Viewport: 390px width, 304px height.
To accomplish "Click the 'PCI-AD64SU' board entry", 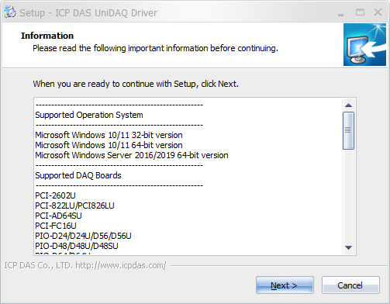I will pyautogui.click(x=58, y=216).
